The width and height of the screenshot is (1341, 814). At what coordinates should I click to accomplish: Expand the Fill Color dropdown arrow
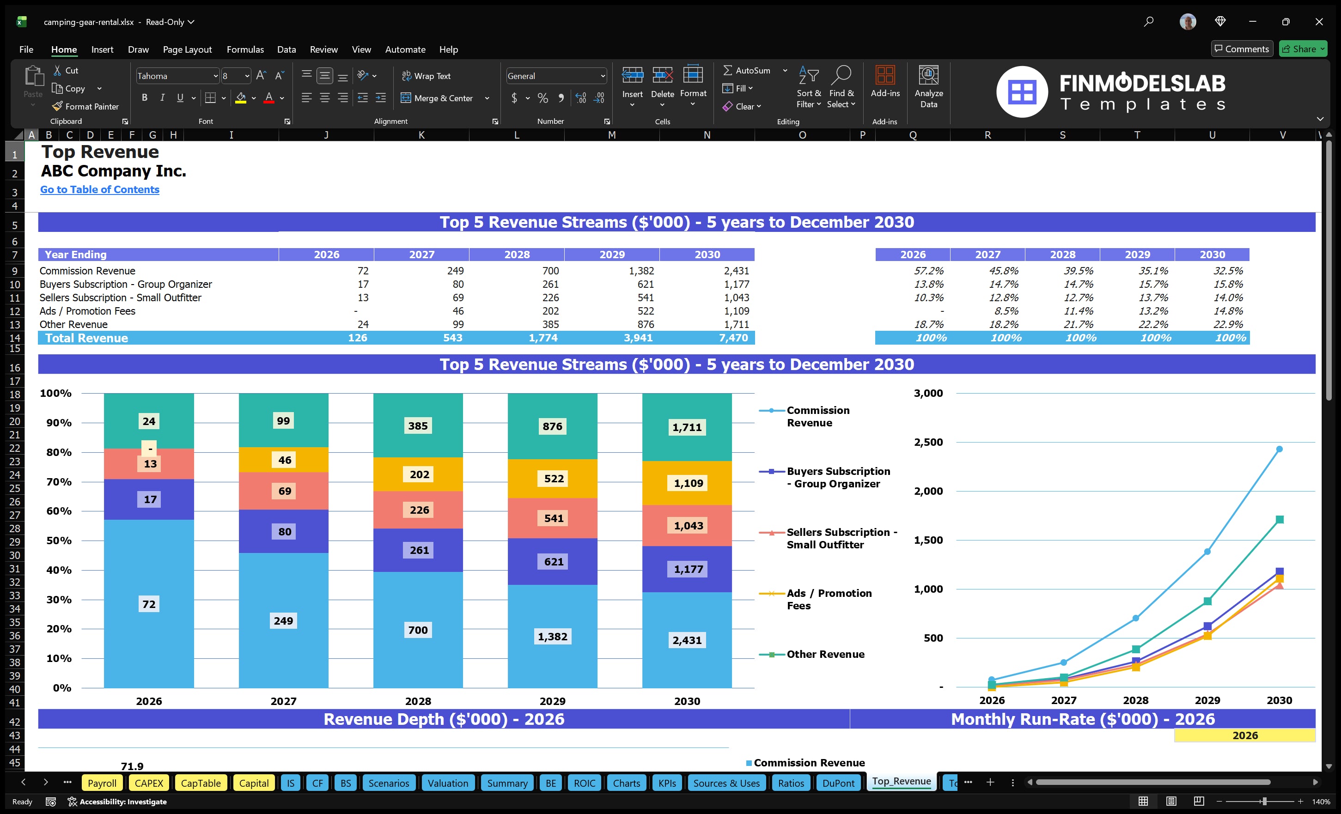point(253,98)
